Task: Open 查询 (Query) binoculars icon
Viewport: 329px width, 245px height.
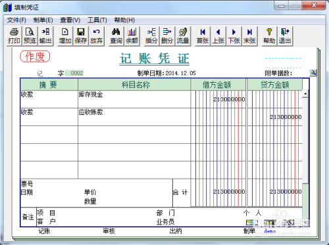Action: (116, 36)
